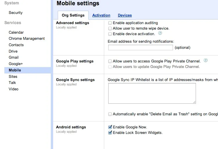This screenshot has height=149, width=218.
Task: Click inside Google Sync IP Whitelist textarea
Action: [152, 93]
